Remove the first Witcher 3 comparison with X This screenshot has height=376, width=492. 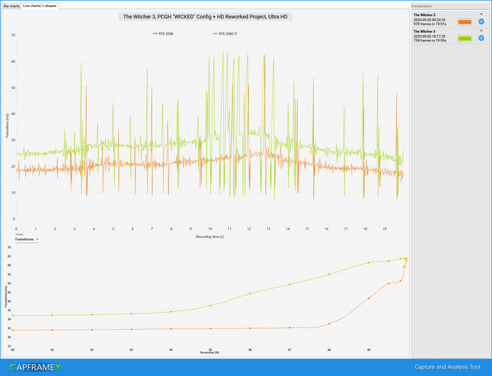pyautogui.click(x=481, y=14)
